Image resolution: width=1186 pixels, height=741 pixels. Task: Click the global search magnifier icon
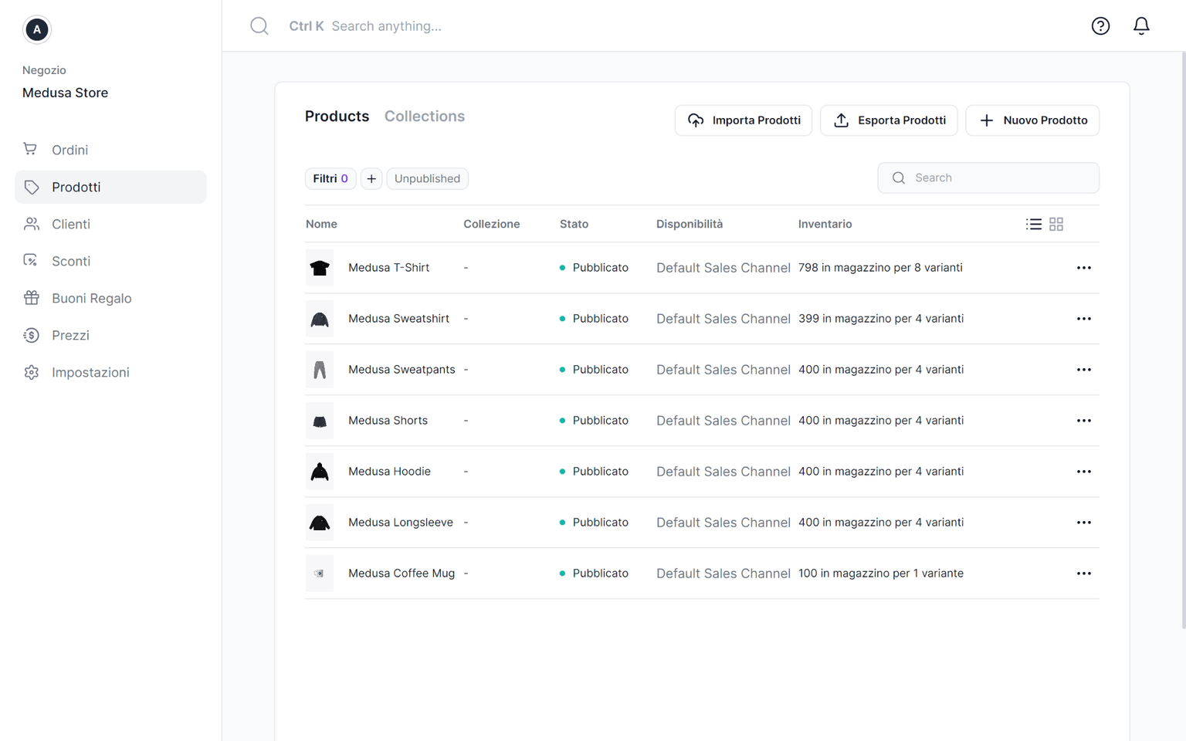point(259,26)
